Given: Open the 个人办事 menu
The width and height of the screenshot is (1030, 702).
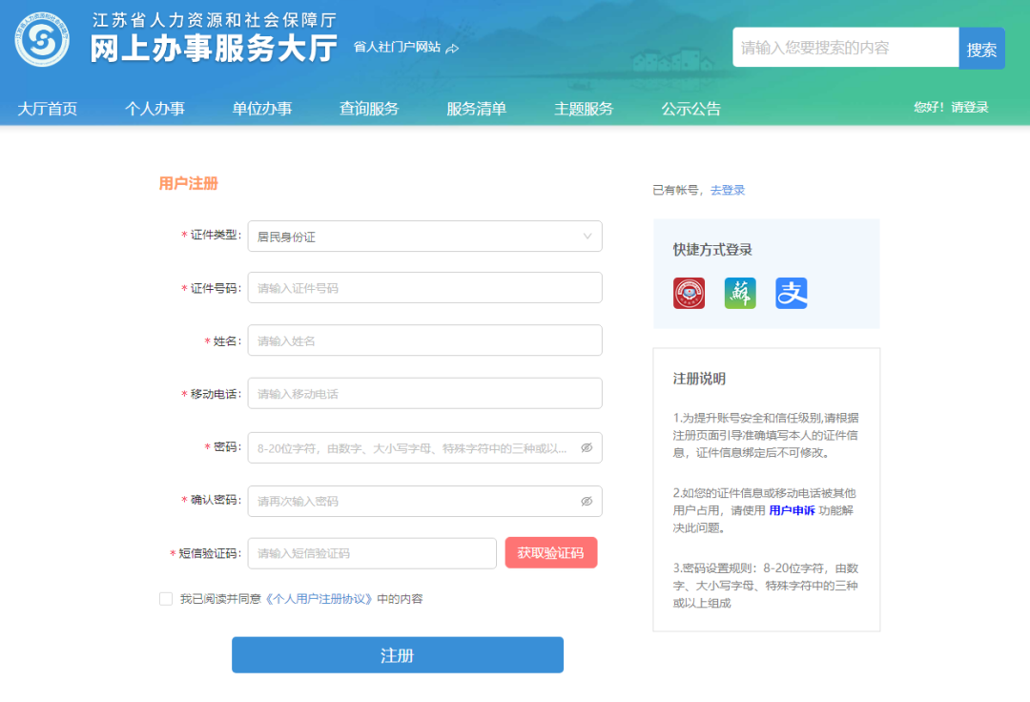Looking at the screenshot, I should point(154,109).
